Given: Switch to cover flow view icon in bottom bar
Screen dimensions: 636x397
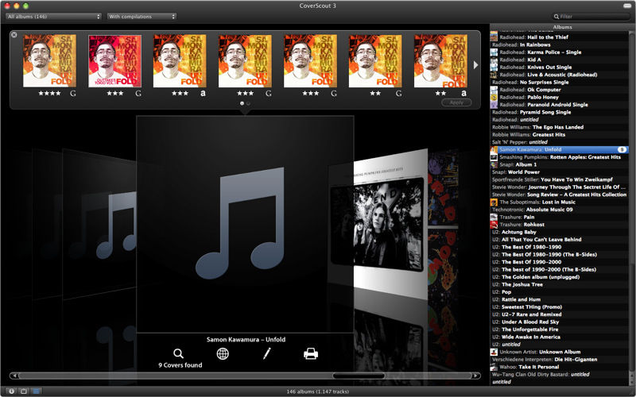Looking at the screenshot, I should tap(24, 391).
